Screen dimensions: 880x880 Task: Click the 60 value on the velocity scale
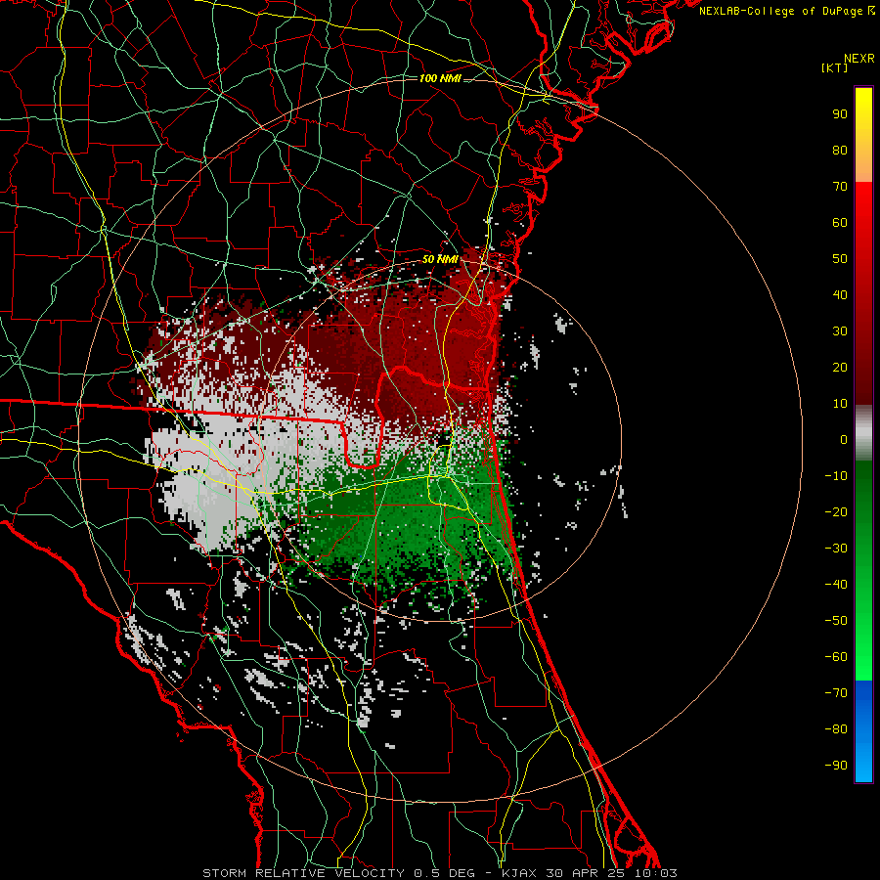tap(840, 222)
